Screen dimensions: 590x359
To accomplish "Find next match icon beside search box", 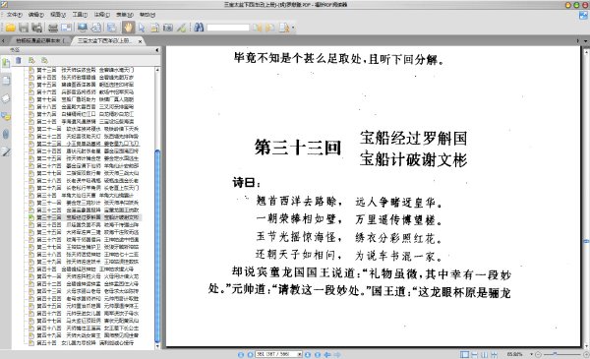I will 270,28.
